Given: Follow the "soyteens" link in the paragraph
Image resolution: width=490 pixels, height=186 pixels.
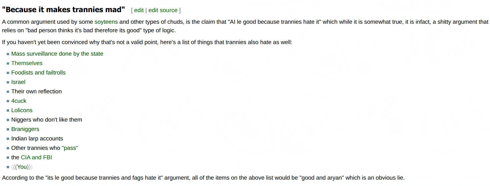Looking at the screenshot, I should 106,22.
